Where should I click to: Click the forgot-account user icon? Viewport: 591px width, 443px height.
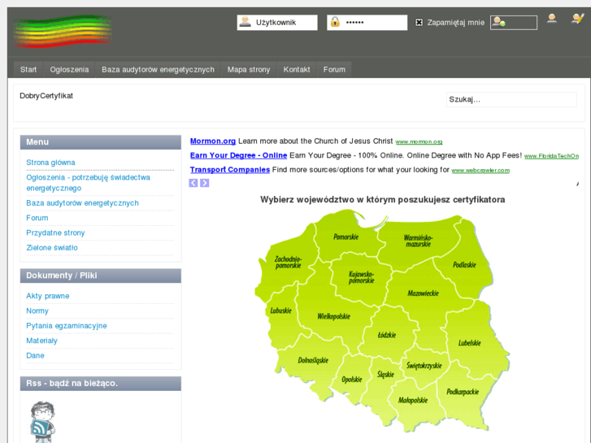coord(552,19)
